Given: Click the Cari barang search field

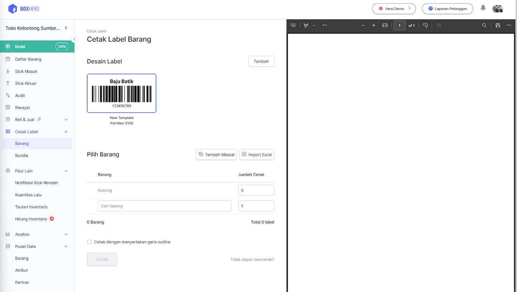Looking at the screenshot, I should tap(164, 206).
